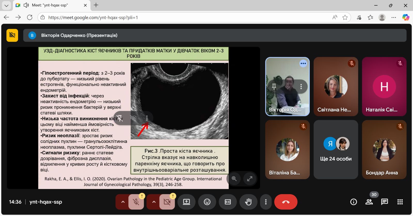Click the share screen (present now) icon

point(186,202)
